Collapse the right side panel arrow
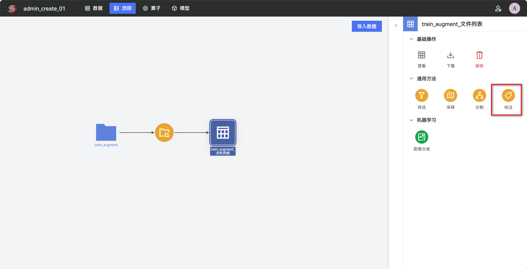Screen dimensions: 527x269 396,25
